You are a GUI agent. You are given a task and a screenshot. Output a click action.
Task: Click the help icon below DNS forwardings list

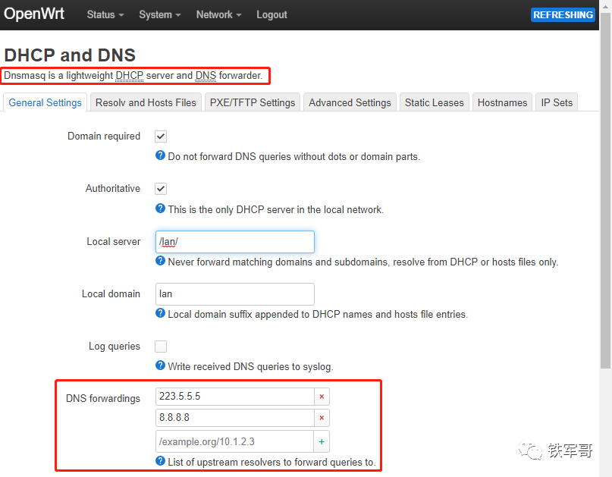160,460
